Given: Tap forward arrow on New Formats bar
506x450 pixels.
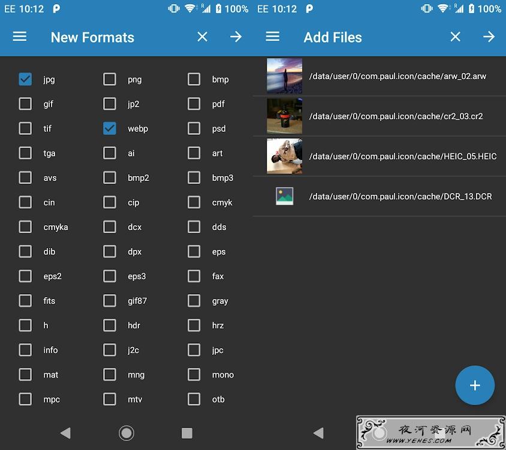Looking at the screenshot, I should tap(236, 37).
